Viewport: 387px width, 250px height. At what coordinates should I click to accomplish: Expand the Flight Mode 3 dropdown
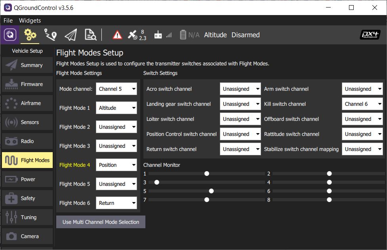[x=116, y=146]
